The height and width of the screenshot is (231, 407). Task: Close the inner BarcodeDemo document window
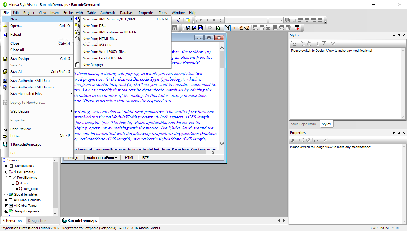[219, 38]
